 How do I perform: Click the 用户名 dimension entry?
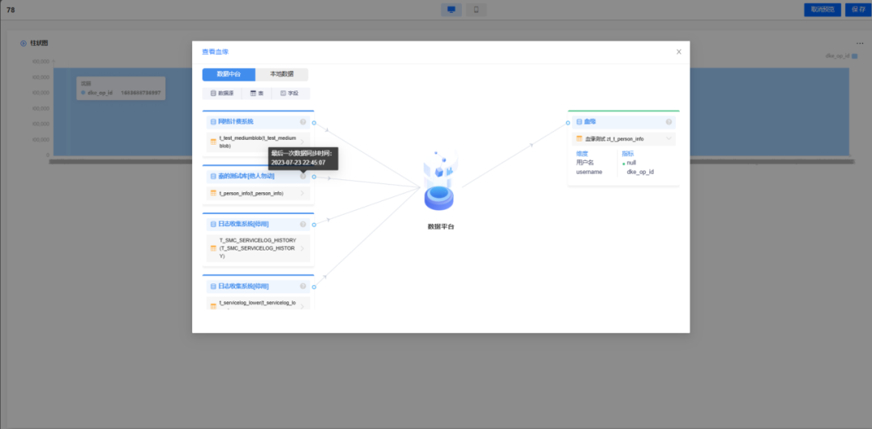pyautogui.click(x=585, y=163)
